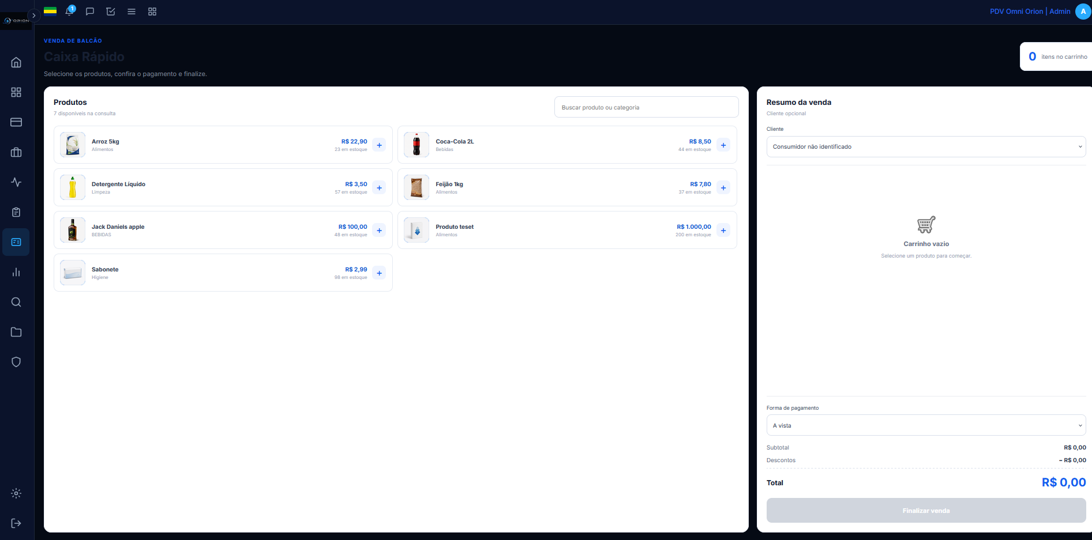Add Sabonete to the cart
The image size is (1092, 540).
[379, 273]
